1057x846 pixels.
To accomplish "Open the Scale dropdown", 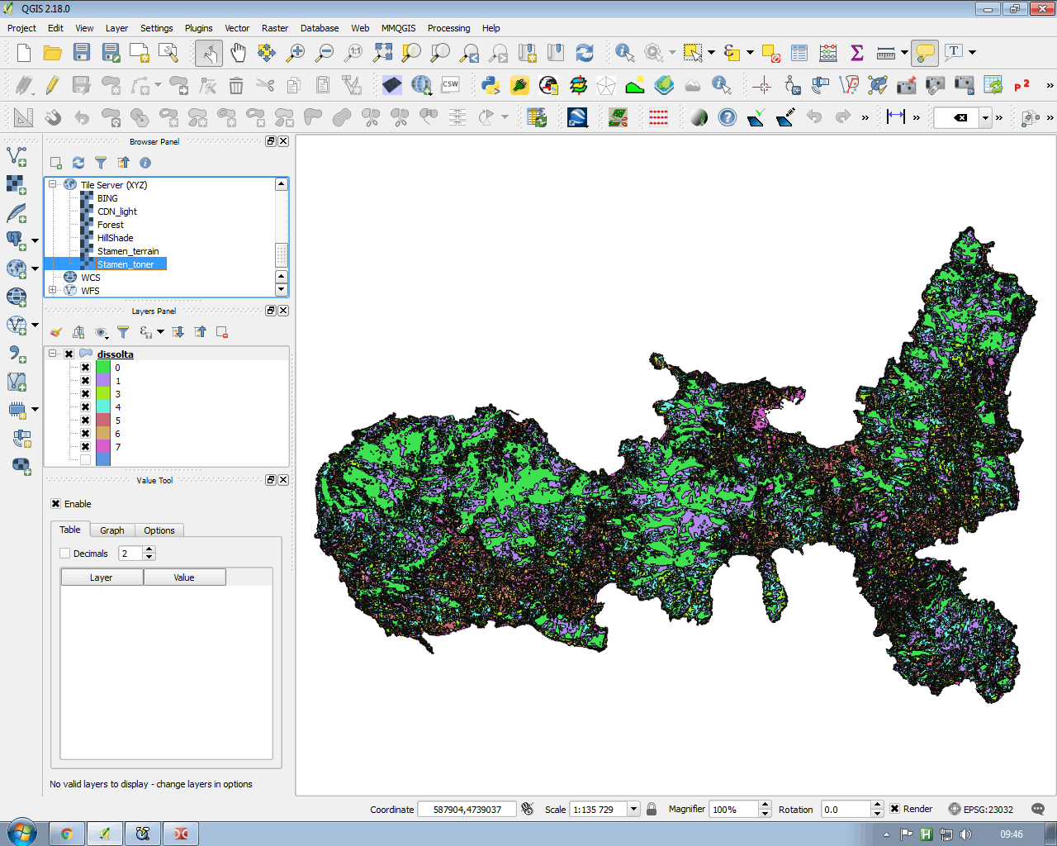I will click(x=633, y=810).
